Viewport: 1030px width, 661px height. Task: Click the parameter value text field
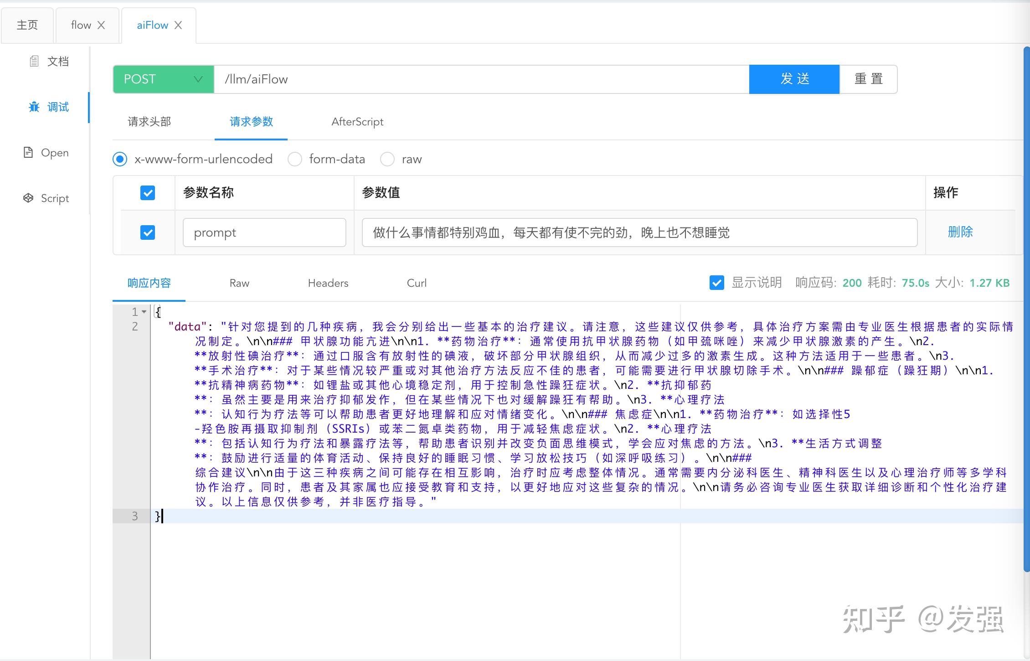click(x=639, y=232)
